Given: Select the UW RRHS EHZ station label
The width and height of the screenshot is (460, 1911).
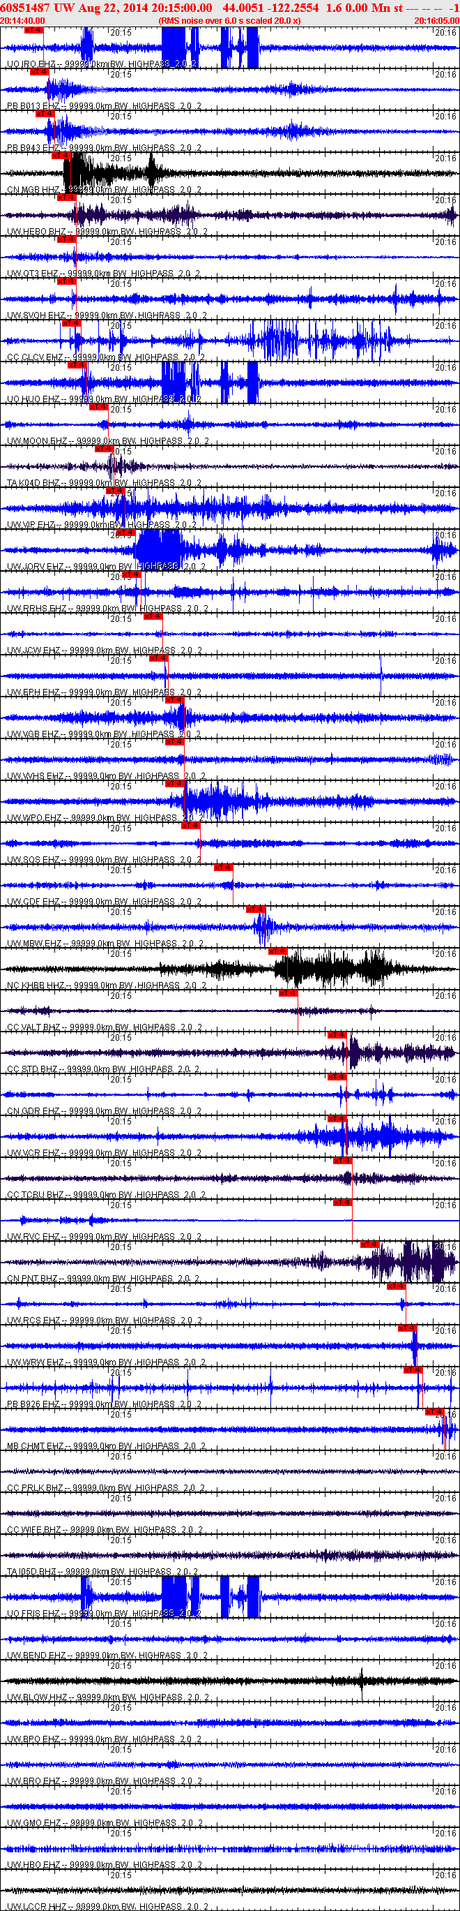Looking at the screenshot, I should pyautogui.click(x=107, y=609).
